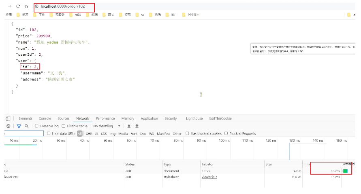The width and height of the screenshot is (361, 194).
Task: Click the green waterfall bar for request 102
Action: (345, 171)
